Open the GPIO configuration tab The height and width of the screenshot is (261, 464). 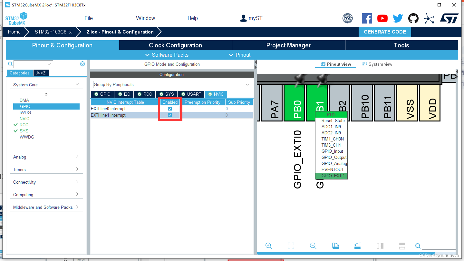pos(102,94)
